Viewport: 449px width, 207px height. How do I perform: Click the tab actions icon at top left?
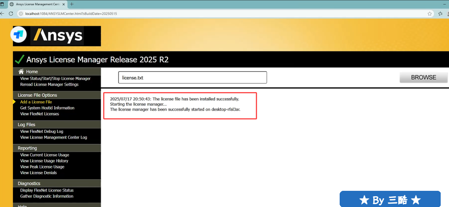point(2,4)
